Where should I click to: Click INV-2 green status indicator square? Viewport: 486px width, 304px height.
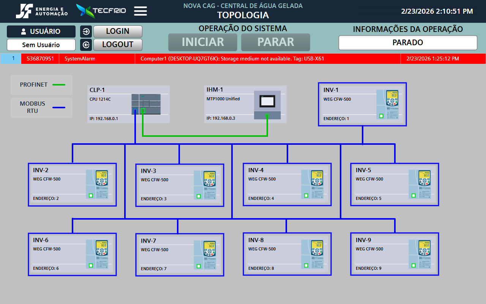pyautogui.click(x=91, y=196)
